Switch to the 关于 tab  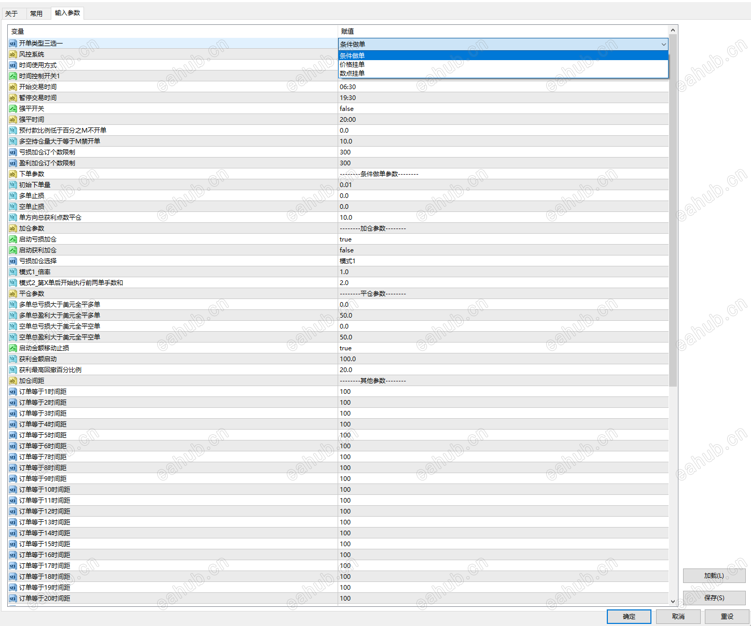pos(11,14)
